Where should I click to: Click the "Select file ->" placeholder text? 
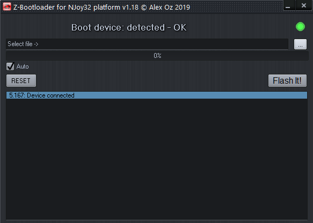coord(23,44)
